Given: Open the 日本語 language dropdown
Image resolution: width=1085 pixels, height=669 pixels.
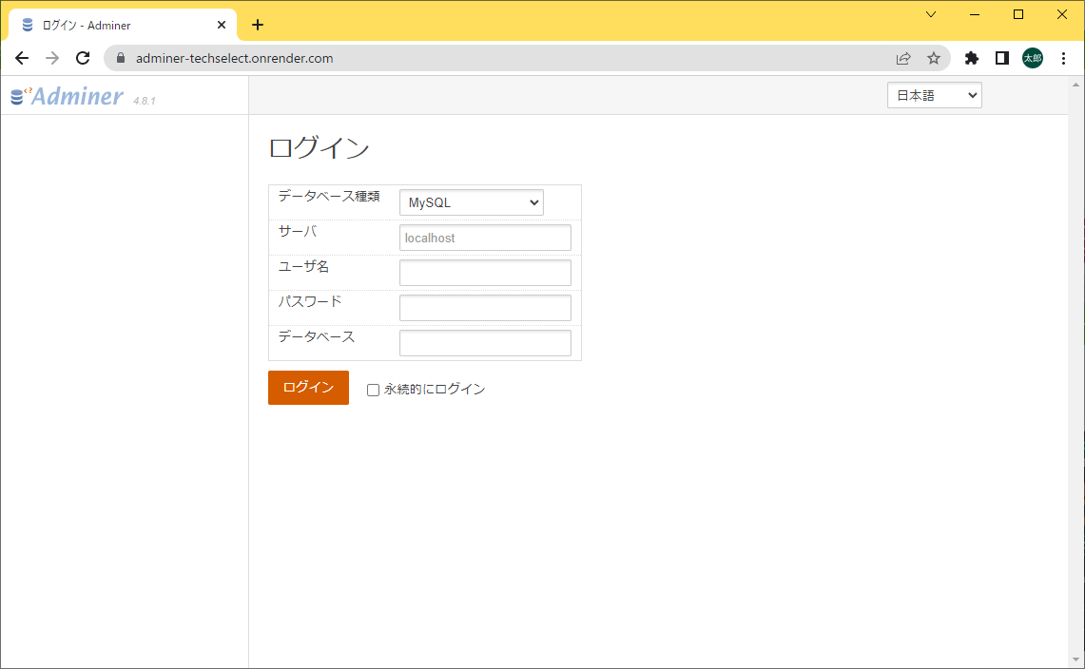Looking at the screenshot, I should point(934,95).
